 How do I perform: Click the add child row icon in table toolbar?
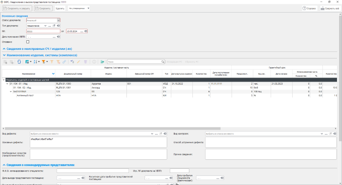pyautogui.click(x=12, y=62)
